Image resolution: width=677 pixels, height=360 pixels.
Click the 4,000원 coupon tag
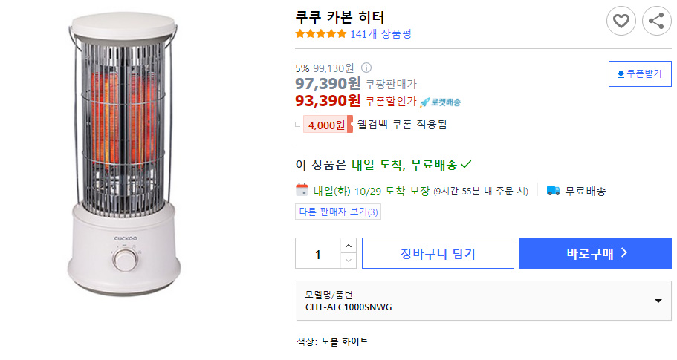(x=328, y=125)
